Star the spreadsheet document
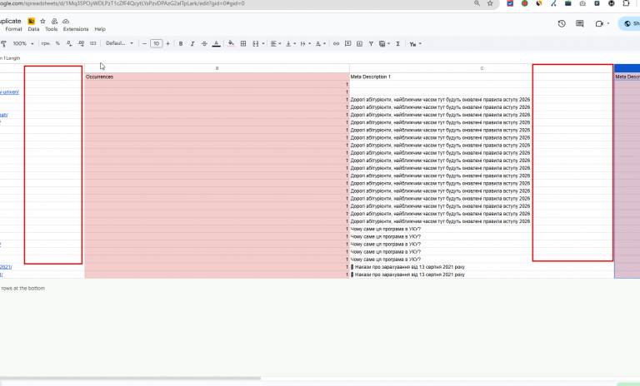The height and width of the screenshot is (386, 640). click(x=42, y=21)
